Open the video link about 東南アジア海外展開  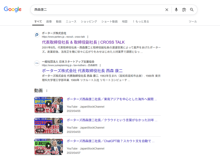coord(112,99)
